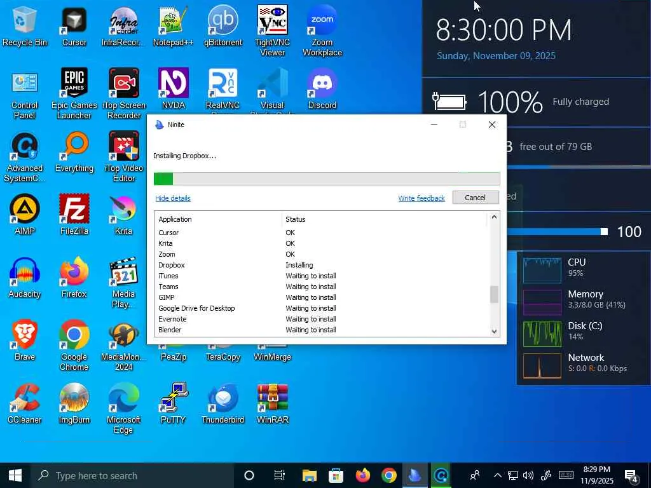Click the Ninite installation progress bar

coord(327,179)
